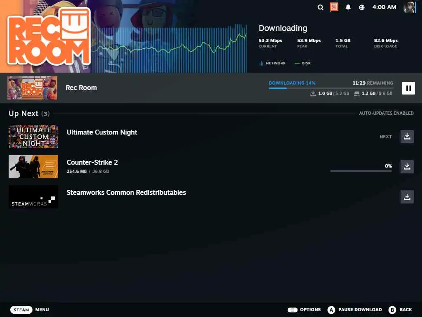Click the 53.9 Mbps peak value
Screen dimensions: 422x317
309,40
